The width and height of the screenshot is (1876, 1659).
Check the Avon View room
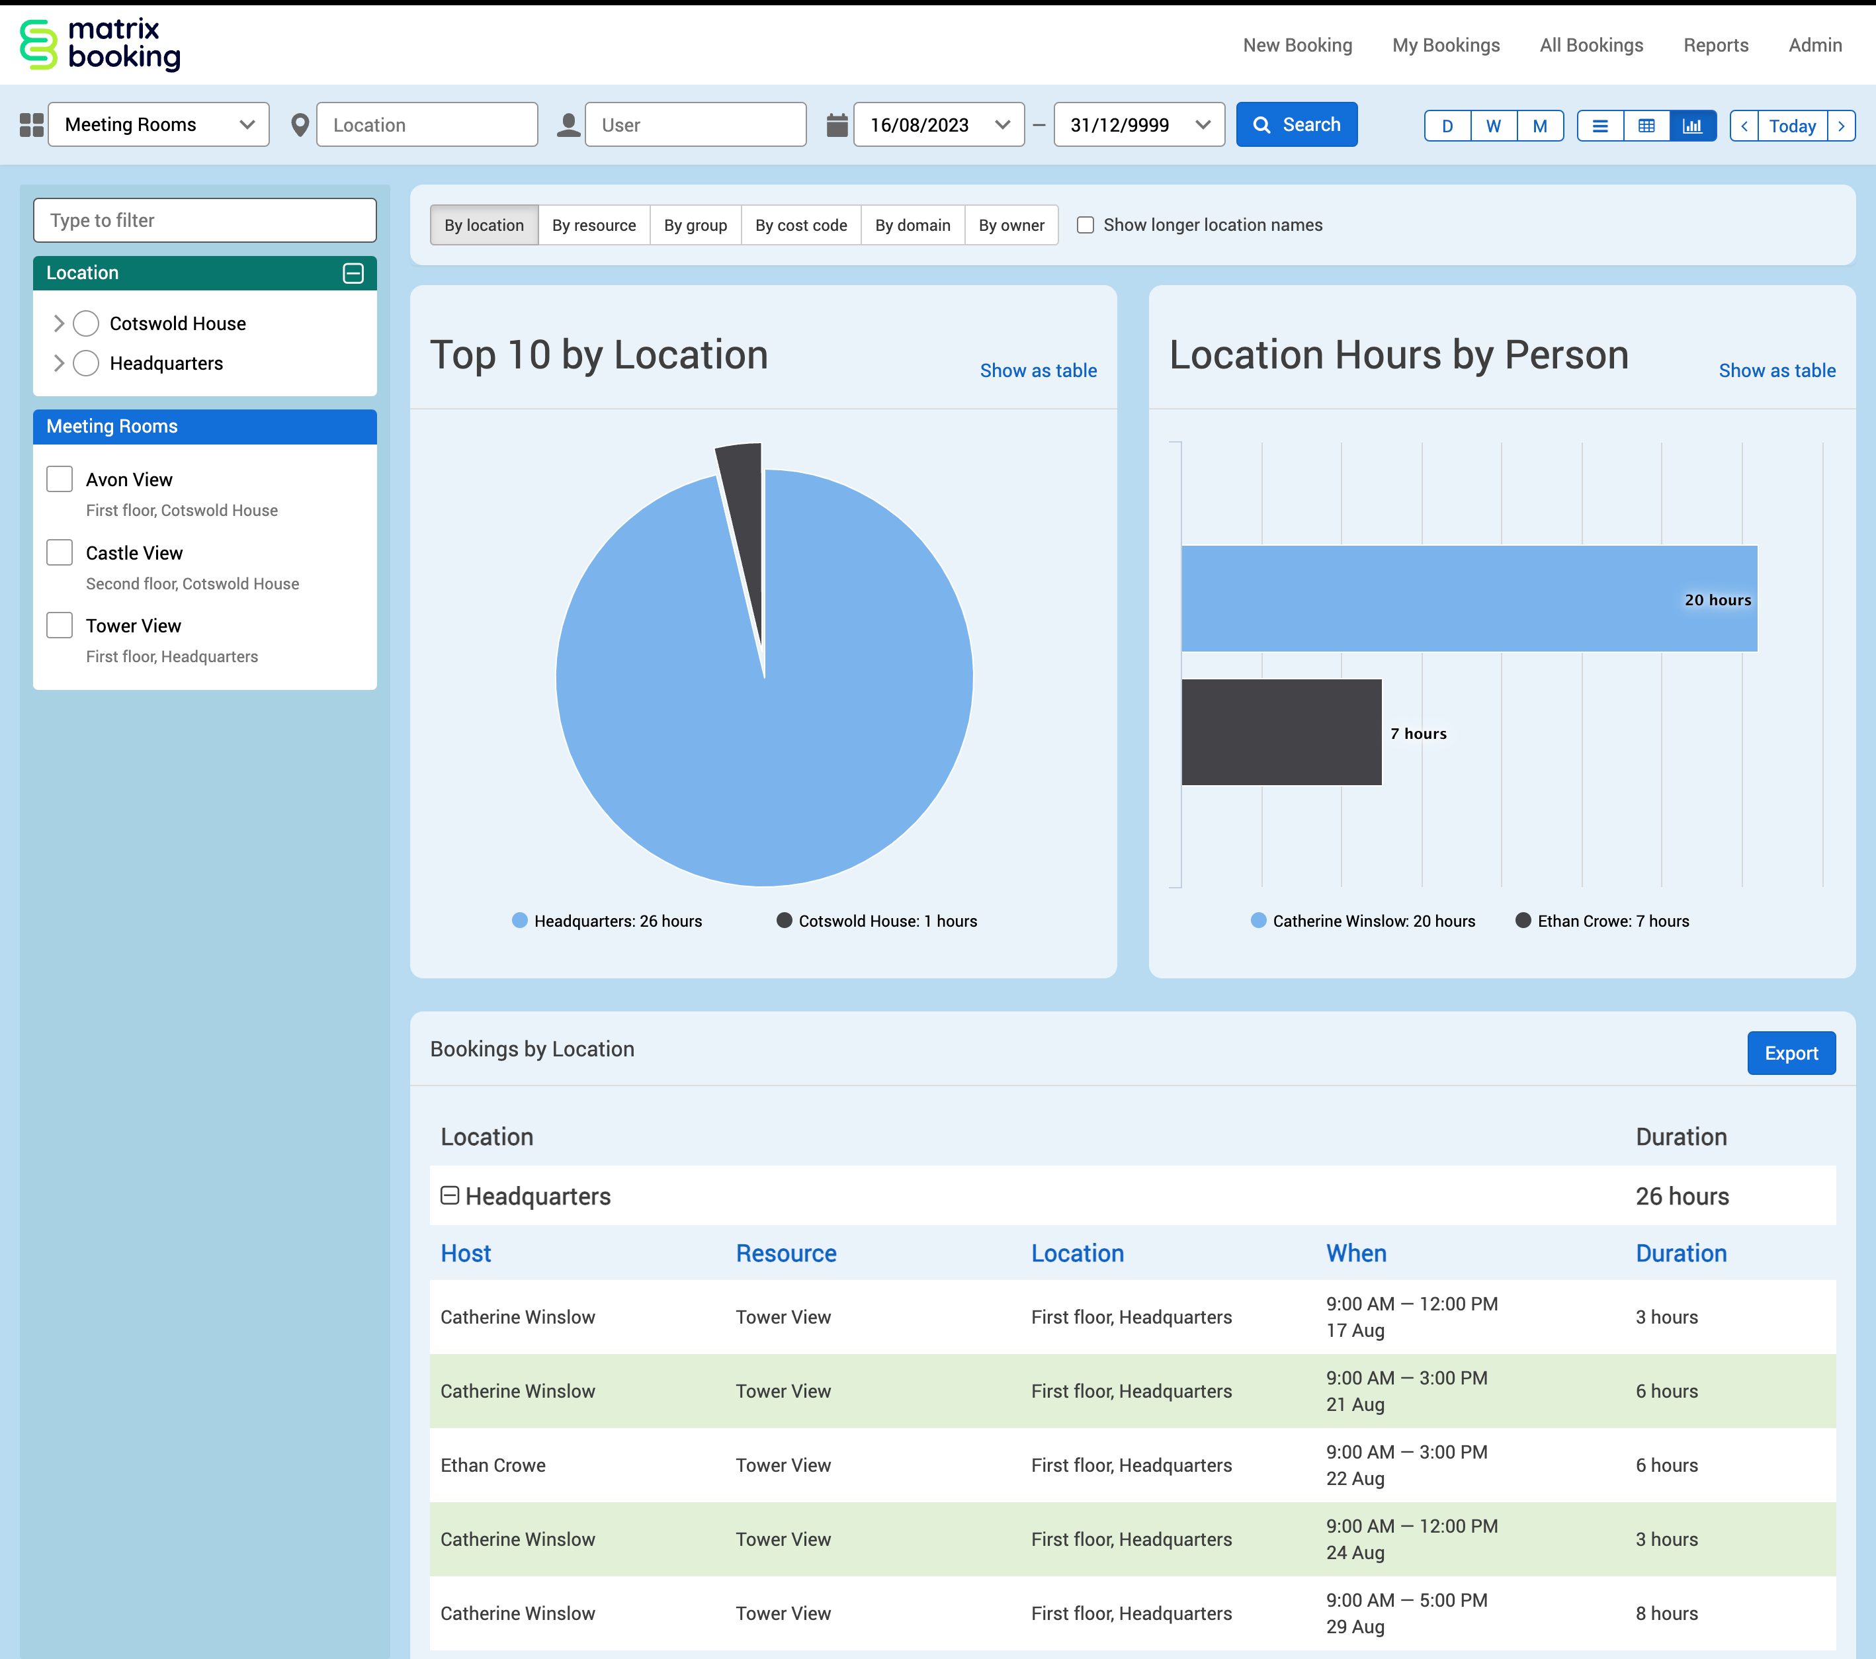[x=60, y=479]
